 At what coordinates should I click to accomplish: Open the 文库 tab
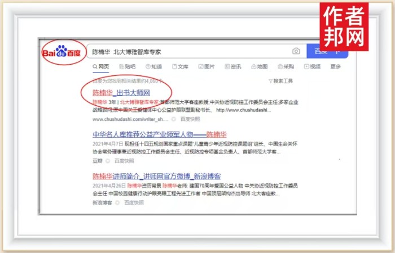[x=179, y=66]
